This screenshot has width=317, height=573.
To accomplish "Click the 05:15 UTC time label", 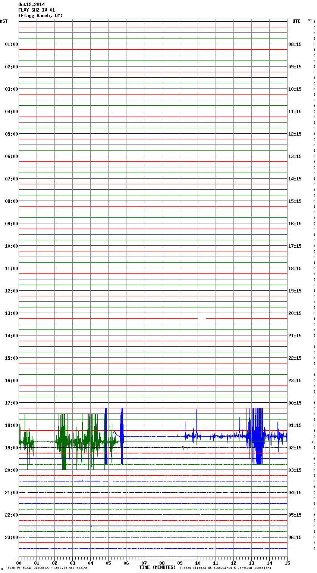I will point(295,515).
